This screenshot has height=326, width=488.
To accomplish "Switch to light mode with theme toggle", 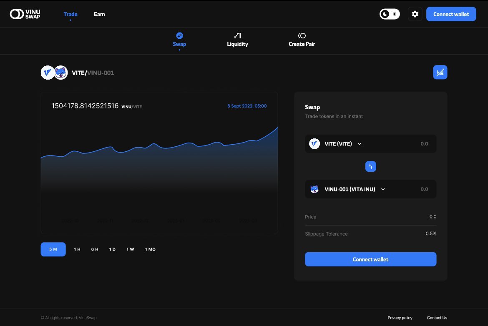I will tap(394, 13).
